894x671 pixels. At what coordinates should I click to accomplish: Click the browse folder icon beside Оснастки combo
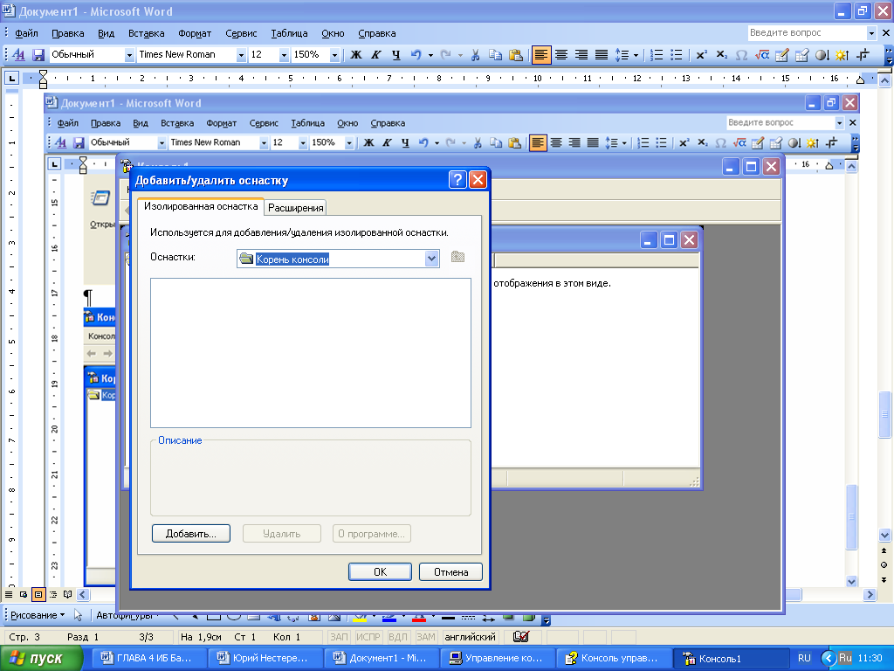pyautogui.click(x=457, y=258)
